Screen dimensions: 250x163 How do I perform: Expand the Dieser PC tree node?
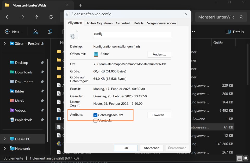pyautogui.click(x=5, y=139)
